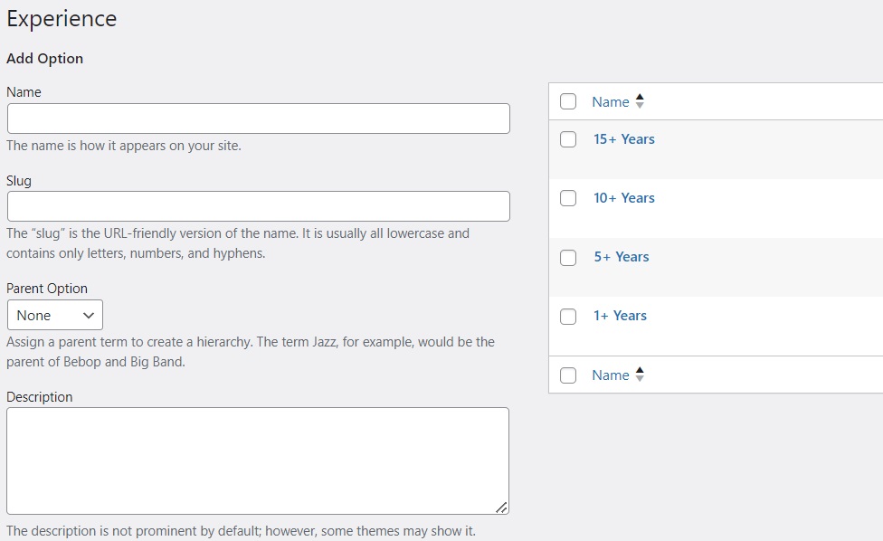Click inside the Slug input field
Viewport: 883px width, 541px height.
(258, 206)
